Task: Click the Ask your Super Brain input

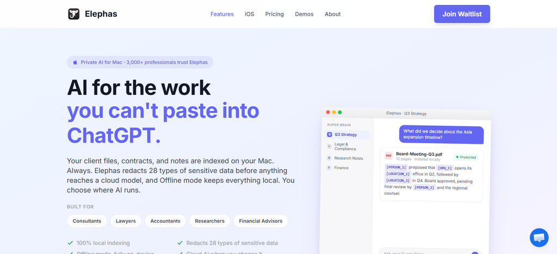Action: 430,252
